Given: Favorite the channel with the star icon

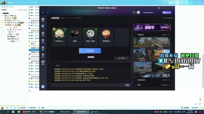Looking at the screenshot, I should (27, 3).
